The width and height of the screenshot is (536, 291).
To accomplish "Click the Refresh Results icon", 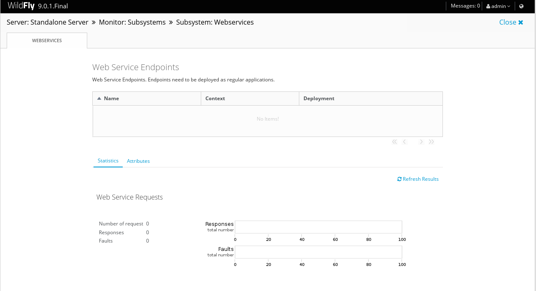I will [x=399, y=179].
